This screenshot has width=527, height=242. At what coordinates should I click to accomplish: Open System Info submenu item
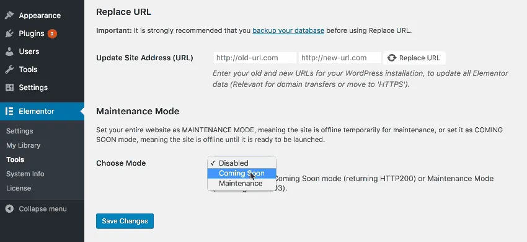pos(25,174)
